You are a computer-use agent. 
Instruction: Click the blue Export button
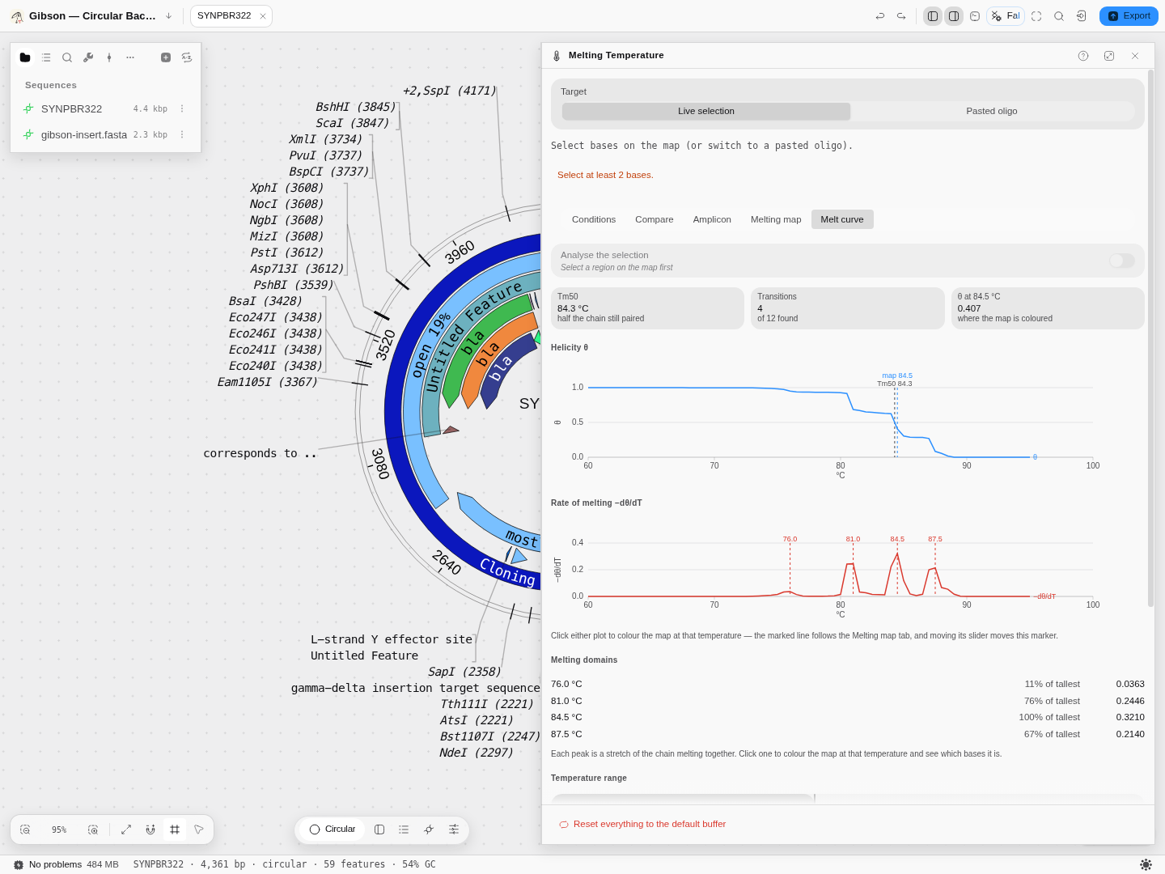pyautogui.click(x=1129, y=16)
